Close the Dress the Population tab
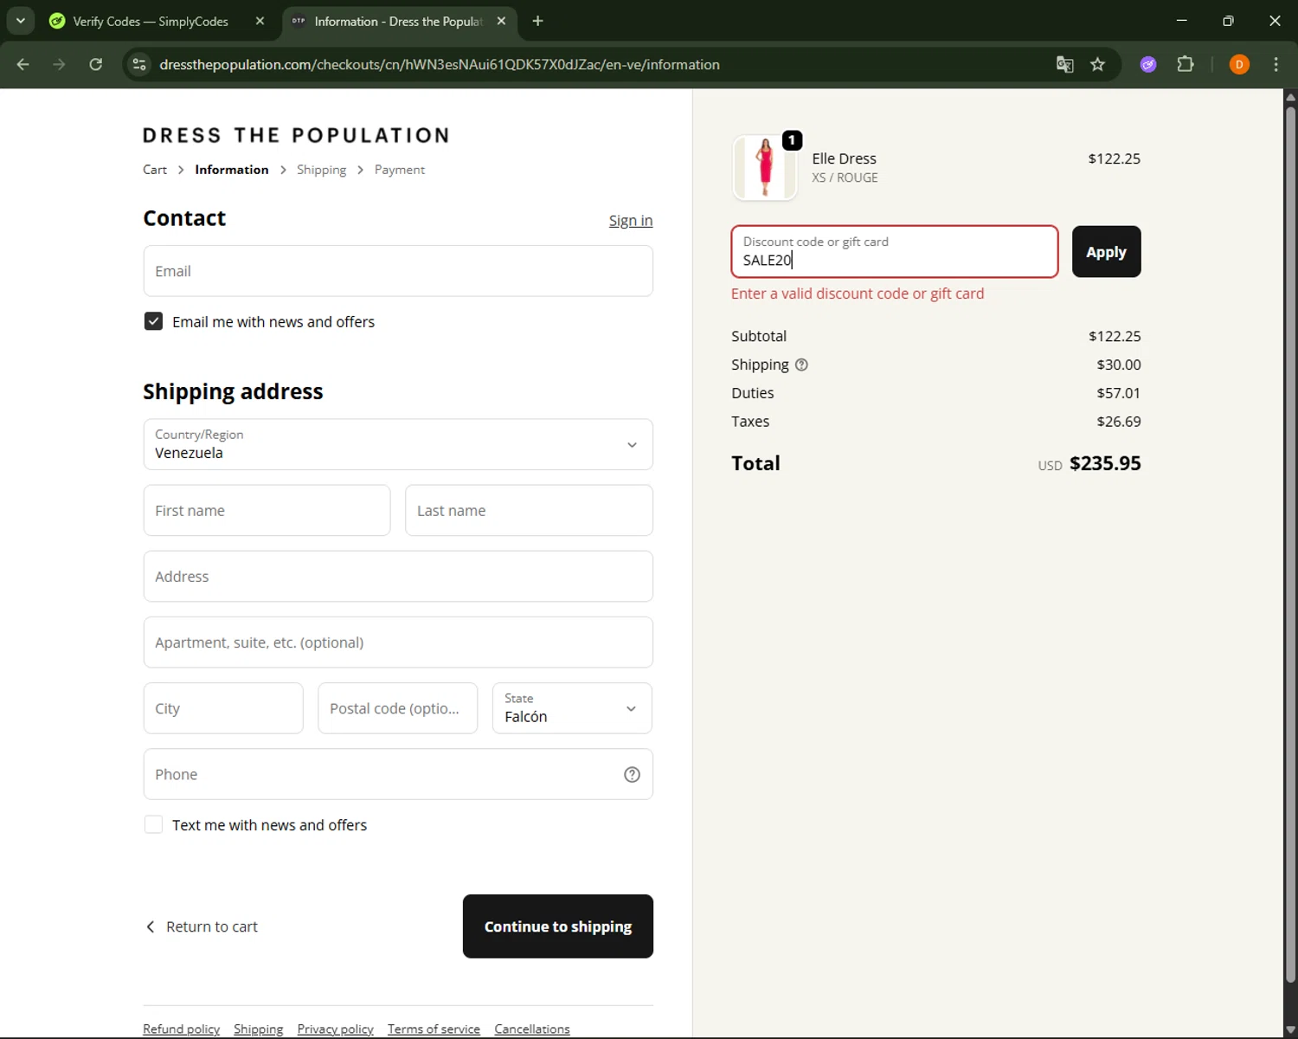Viewport: 1298px width, 1039px height. click(x=501, y=21)
